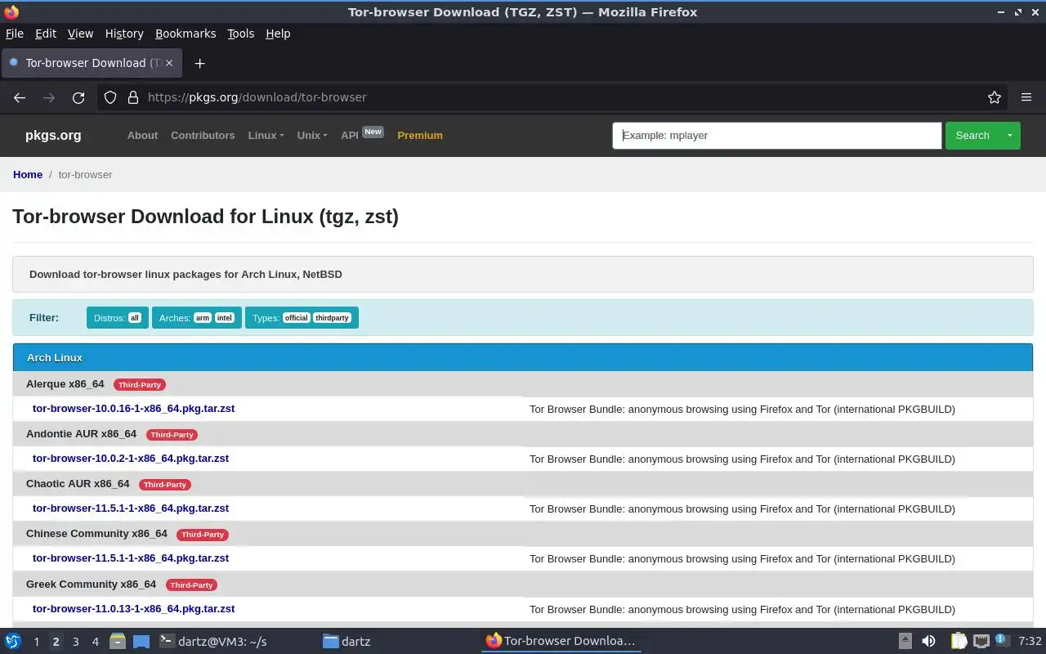
Task: Open the Tools menu
Action: tap(240, 34)
